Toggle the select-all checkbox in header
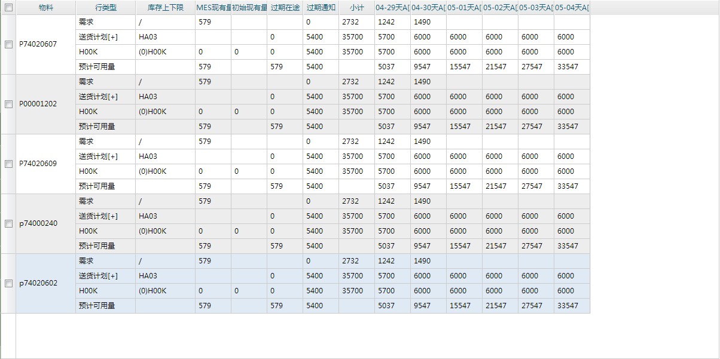The height and width of the screenshot is (359, 720). pos(8,8)
